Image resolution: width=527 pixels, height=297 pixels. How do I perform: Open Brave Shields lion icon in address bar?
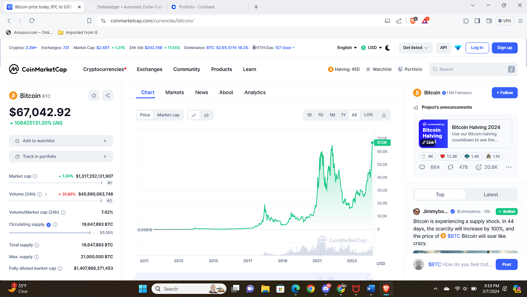413,21
